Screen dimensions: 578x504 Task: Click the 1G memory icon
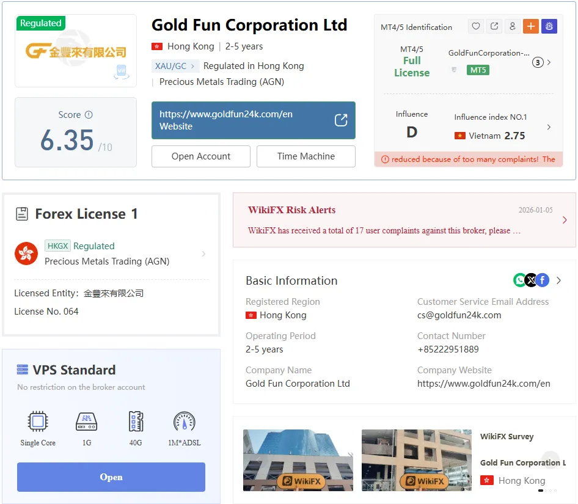[x=86, y=421]
